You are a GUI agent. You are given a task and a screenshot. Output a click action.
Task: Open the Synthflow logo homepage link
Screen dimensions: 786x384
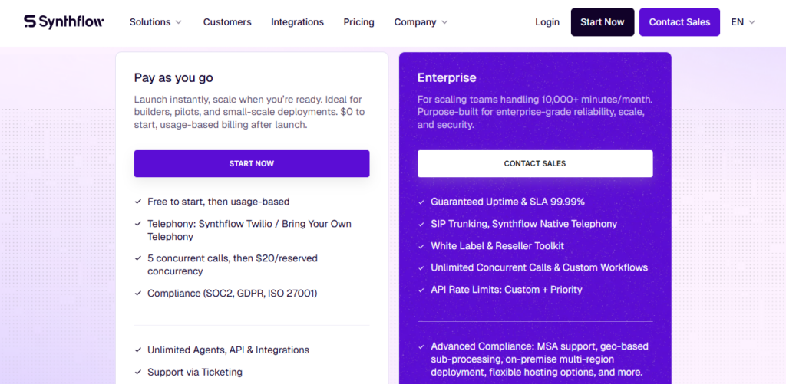coord(64,21)
